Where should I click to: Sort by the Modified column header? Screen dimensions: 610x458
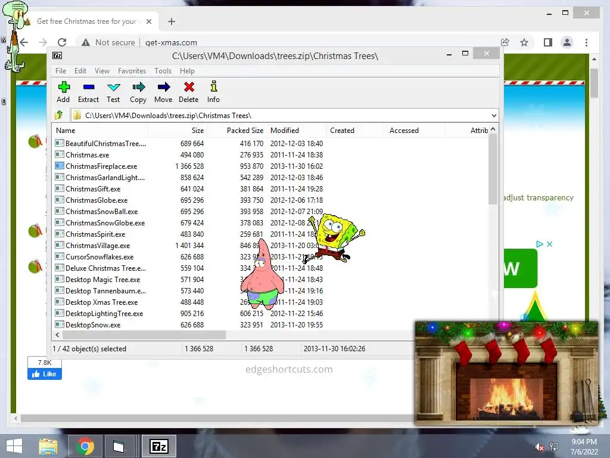click(297, 131)
